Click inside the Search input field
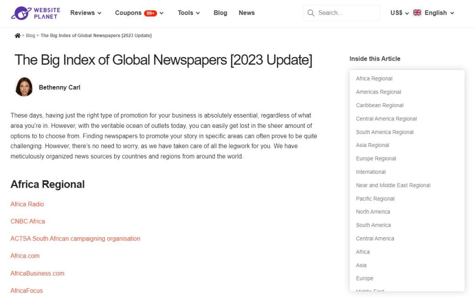Screen dimensions: 475x297 (x=346, y=13)
